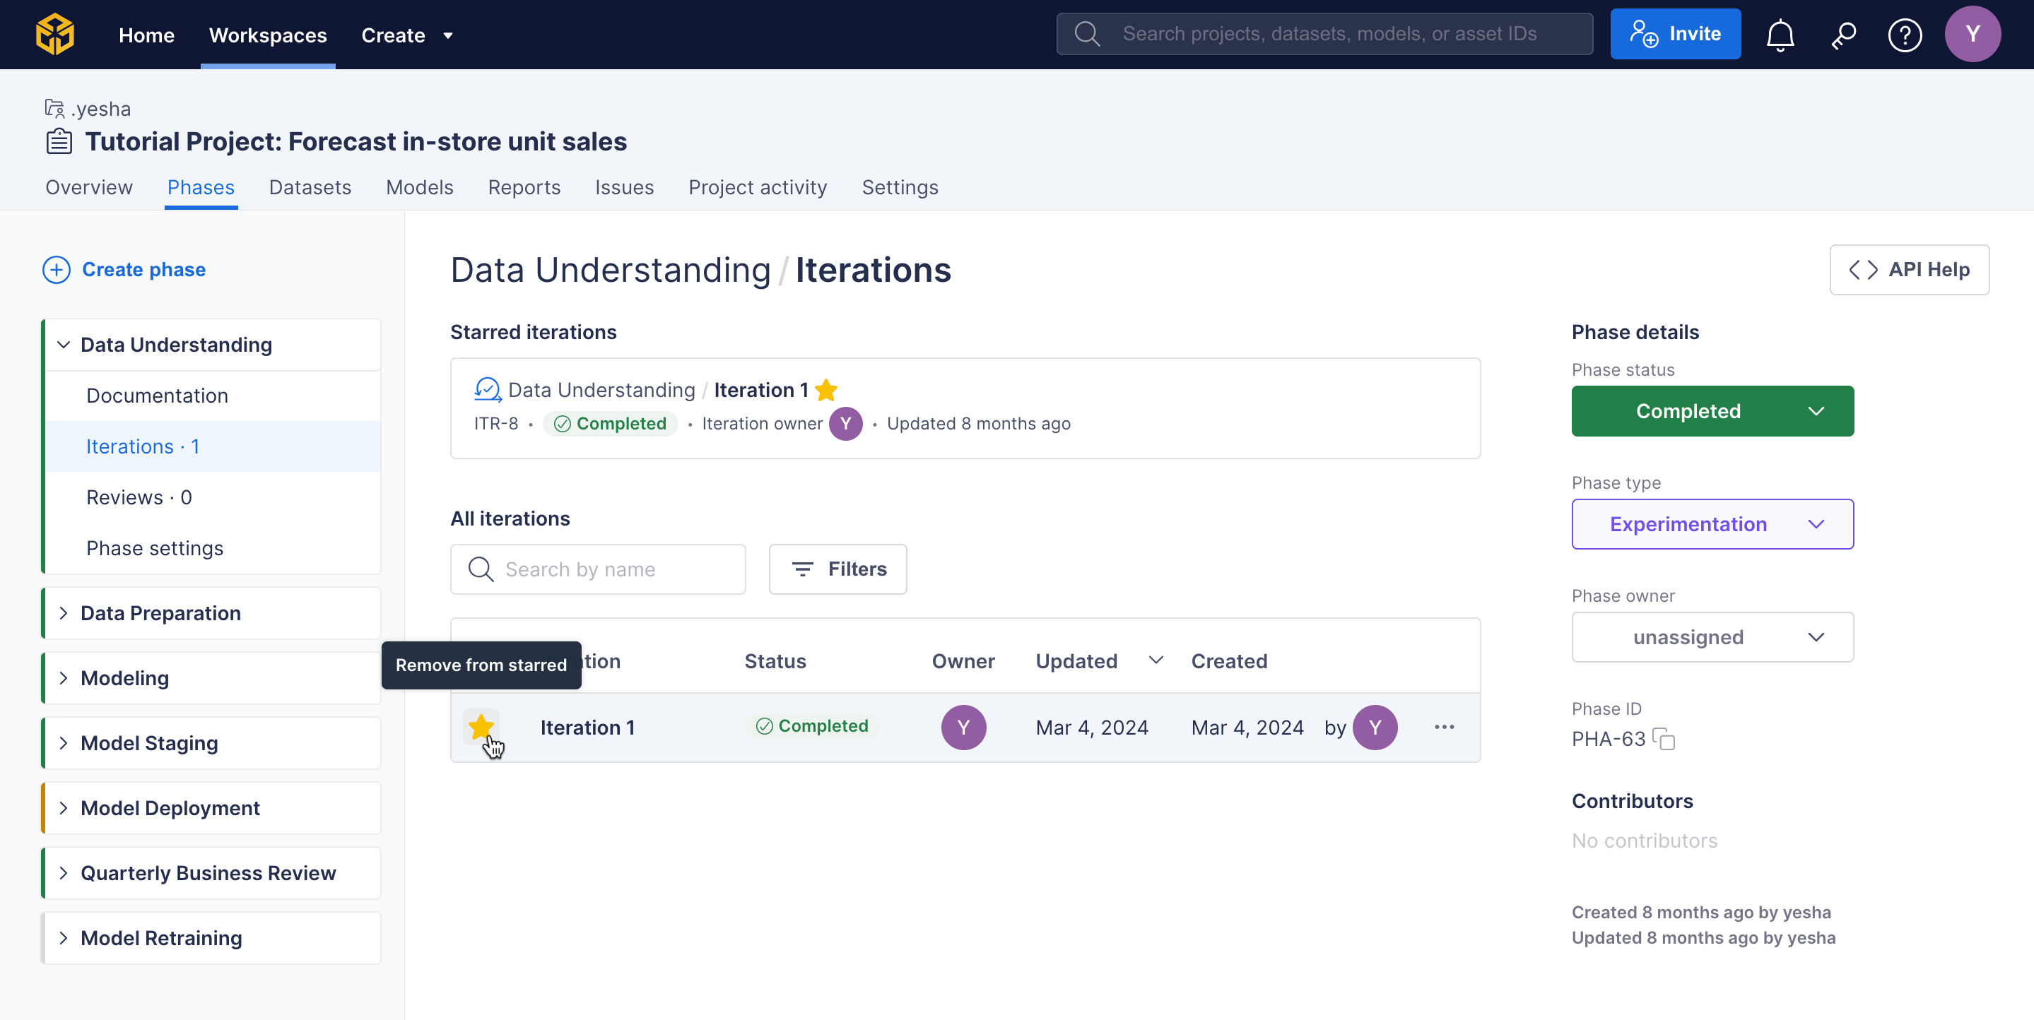Viewport: 2034px width, 1020px height.
Task: Open three-dot menu for Iteration 1
Action: tap(1444, 727)
